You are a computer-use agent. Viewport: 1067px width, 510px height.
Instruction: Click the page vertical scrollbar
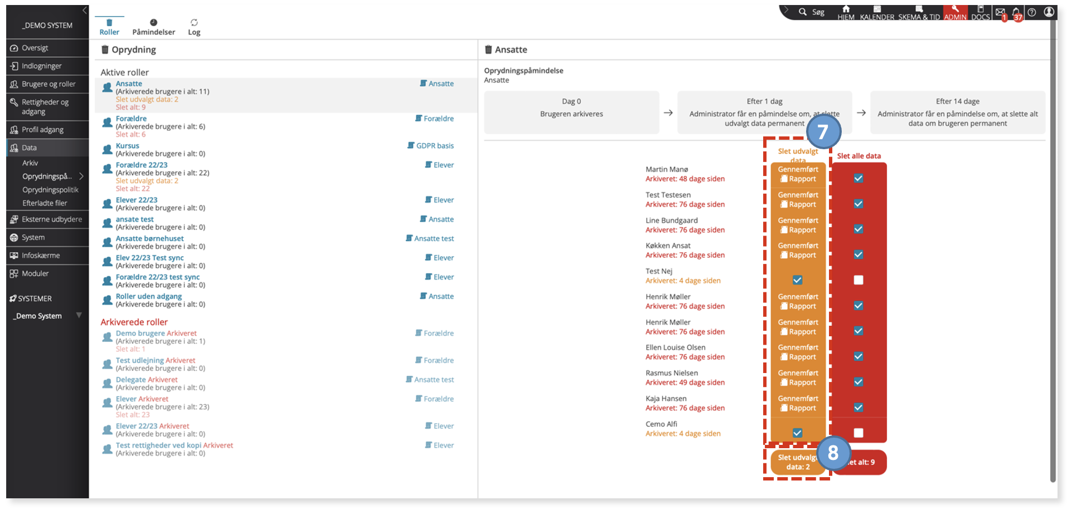[1053, 251]
